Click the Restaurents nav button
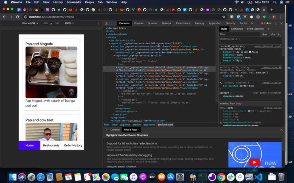 (51, 145)
